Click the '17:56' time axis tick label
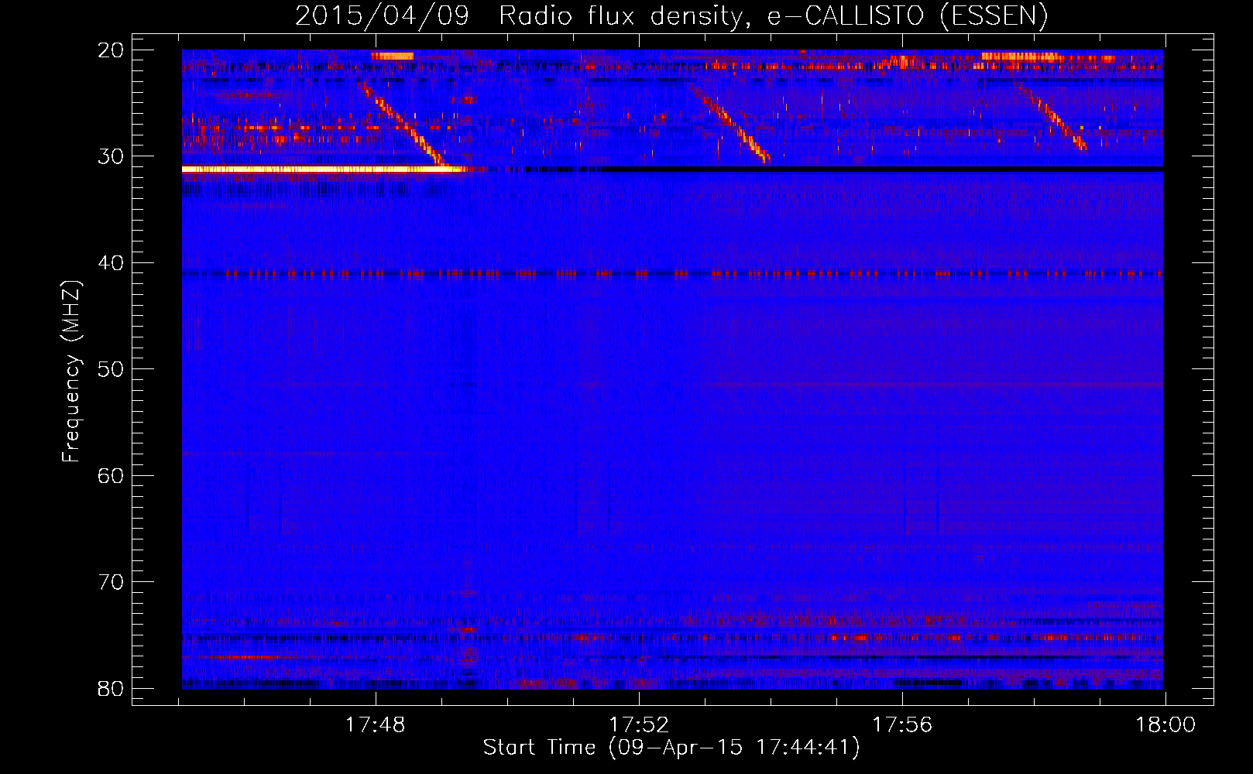Screen dimensions: 1253x774 [x=902, y=725]
